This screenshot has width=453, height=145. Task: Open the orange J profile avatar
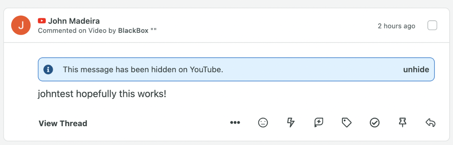21,25
